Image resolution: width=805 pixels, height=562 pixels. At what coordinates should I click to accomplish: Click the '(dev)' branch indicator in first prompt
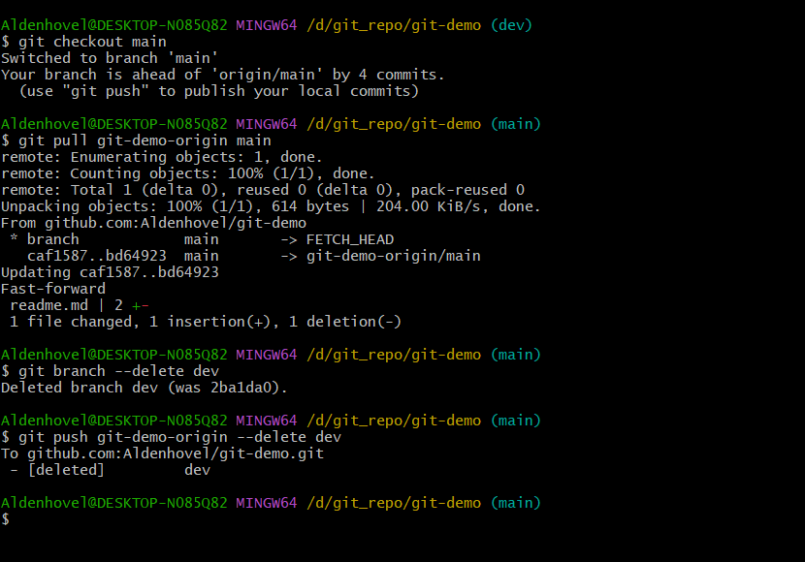tap(511, 25)
